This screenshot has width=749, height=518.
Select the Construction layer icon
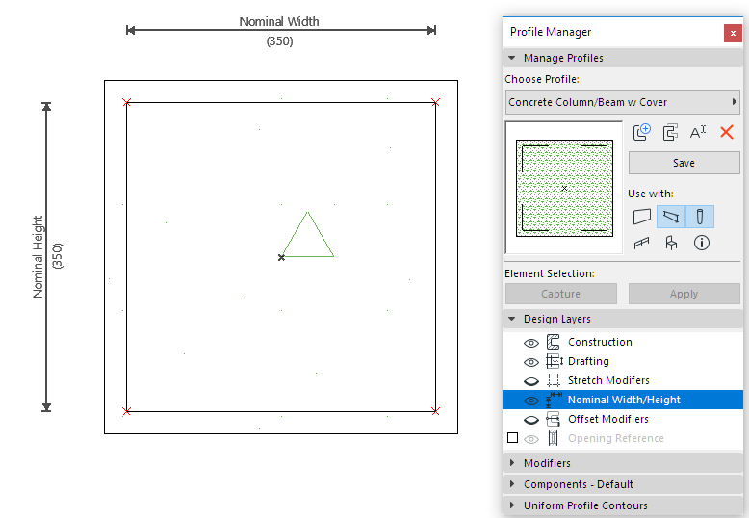pyautogui.click(x=554, y=342)
